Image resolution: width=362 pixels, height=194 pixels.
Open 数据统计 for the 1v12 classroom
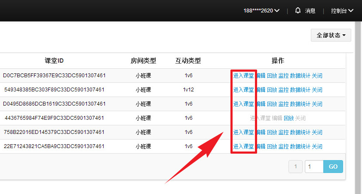pos(300,90)
